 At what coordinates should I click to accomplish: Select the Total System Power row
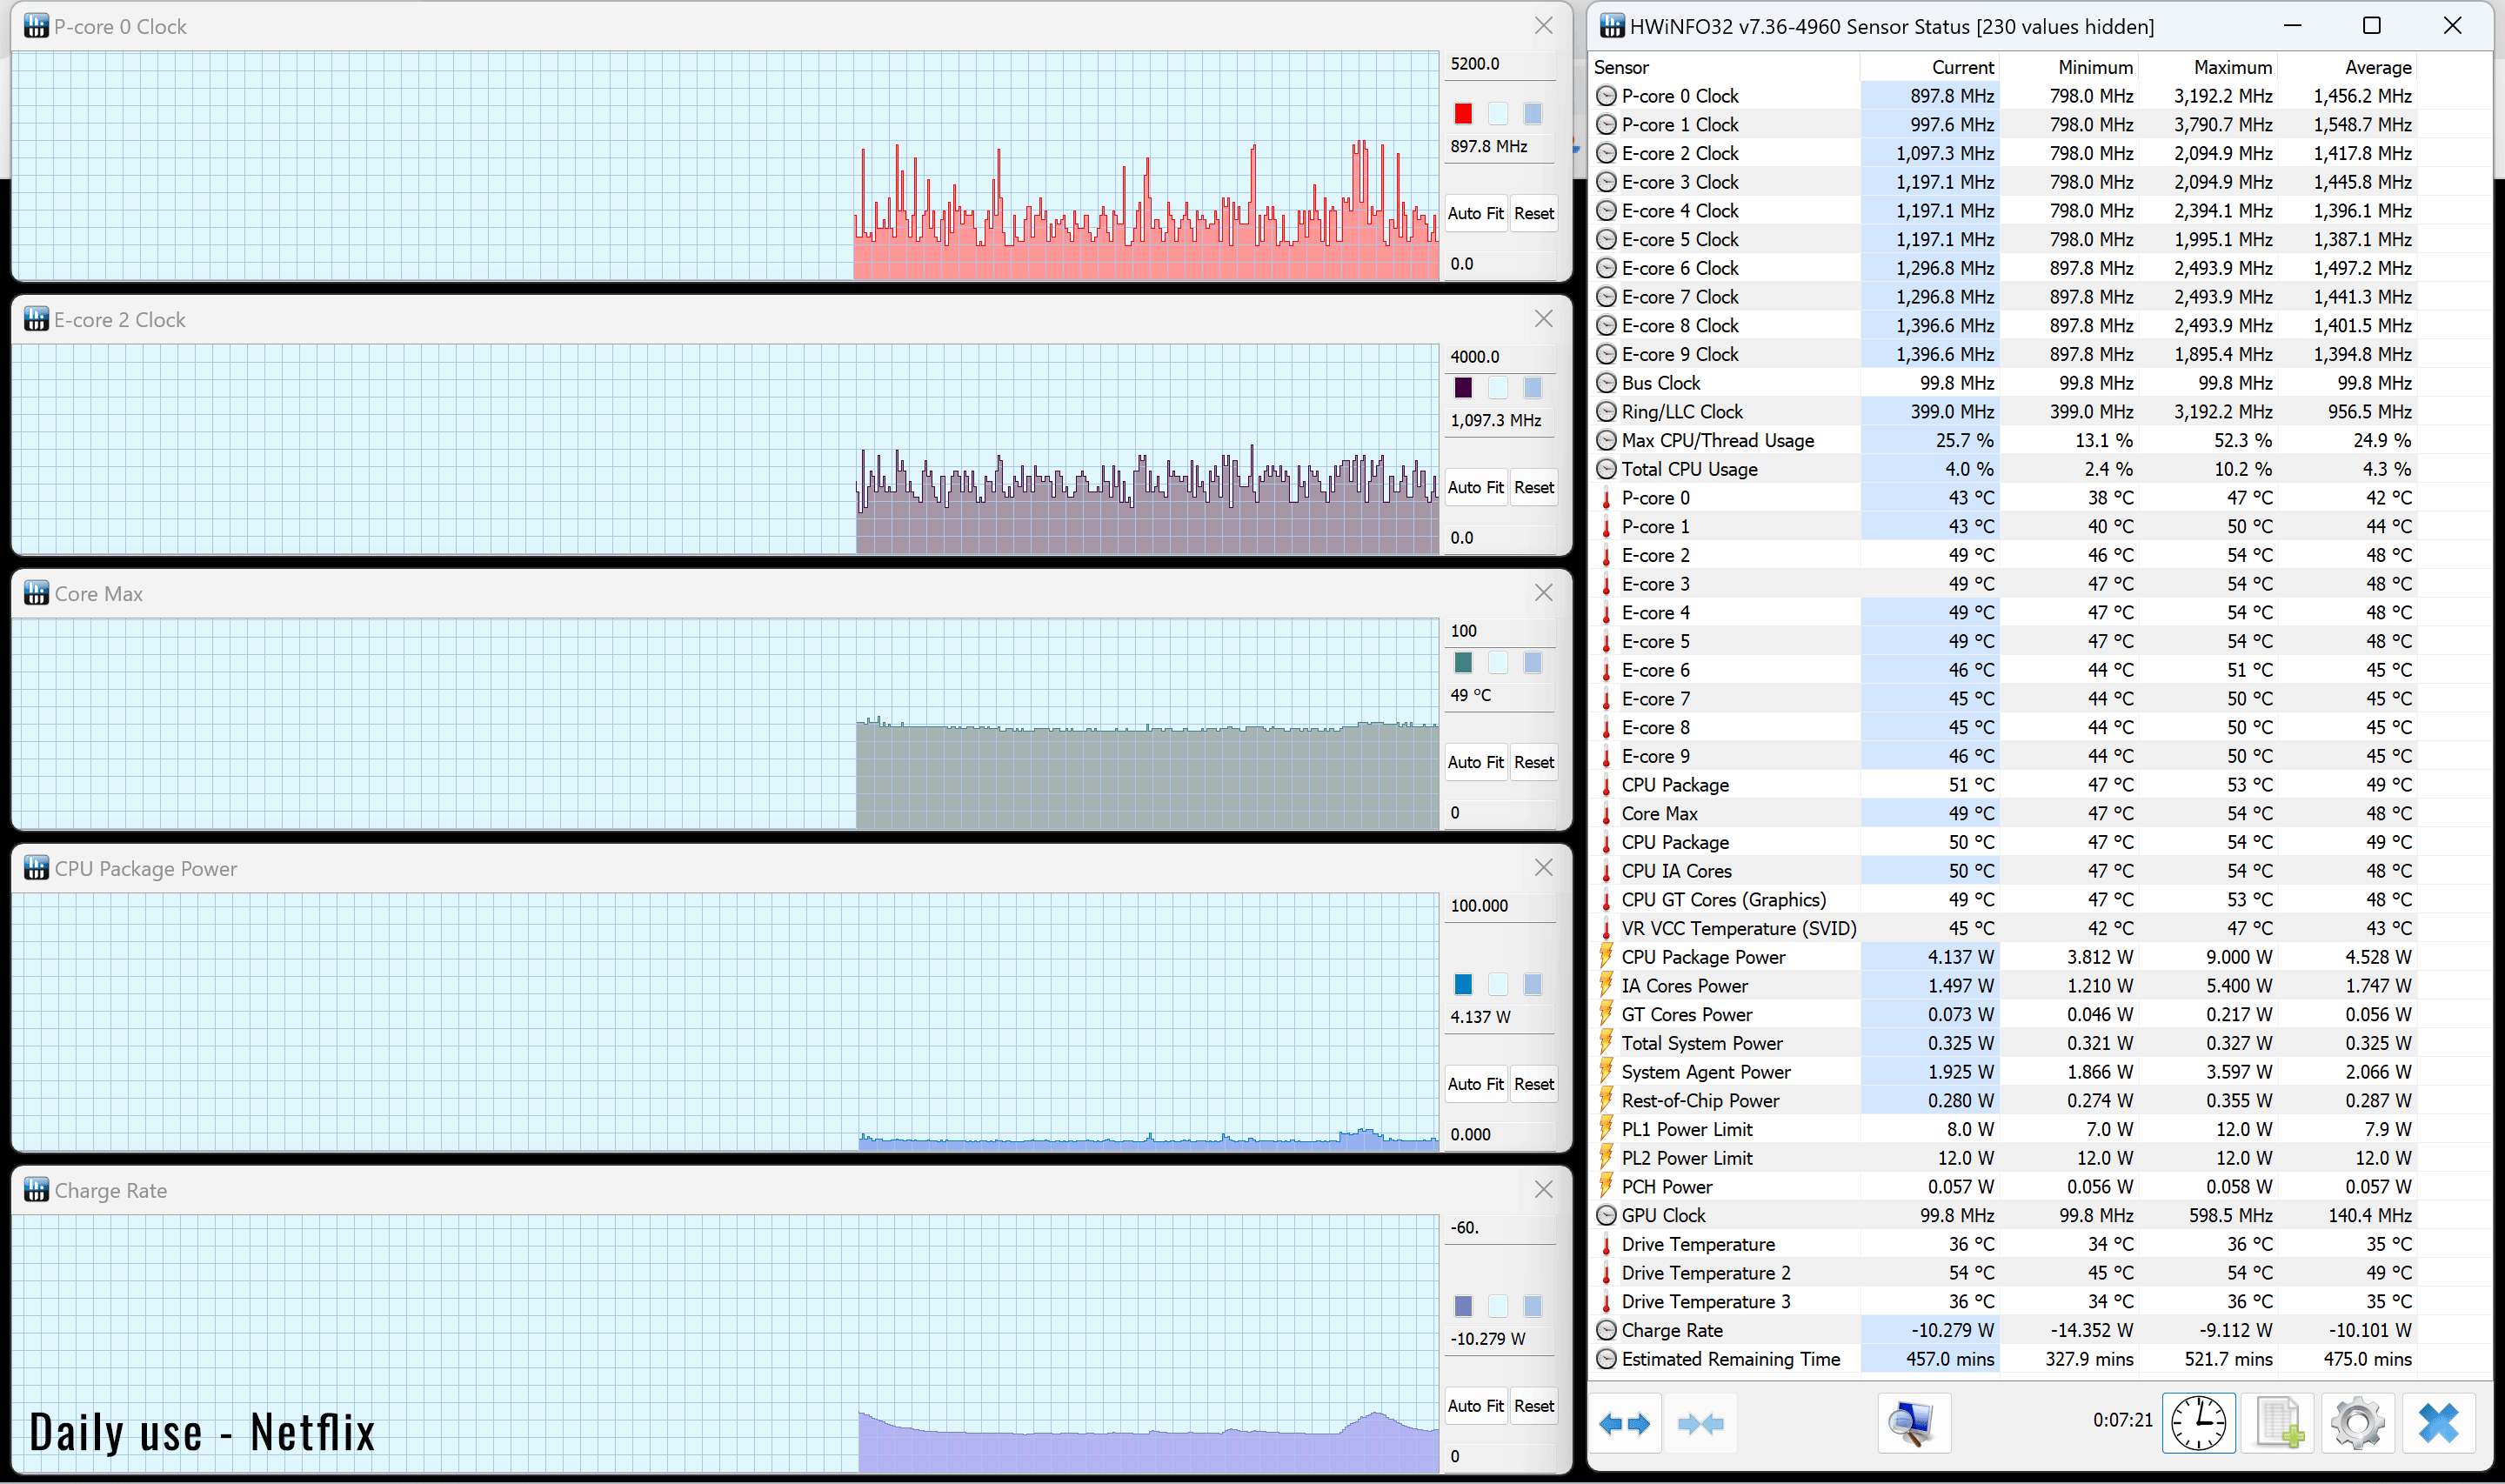(x=2003, y=1044)
